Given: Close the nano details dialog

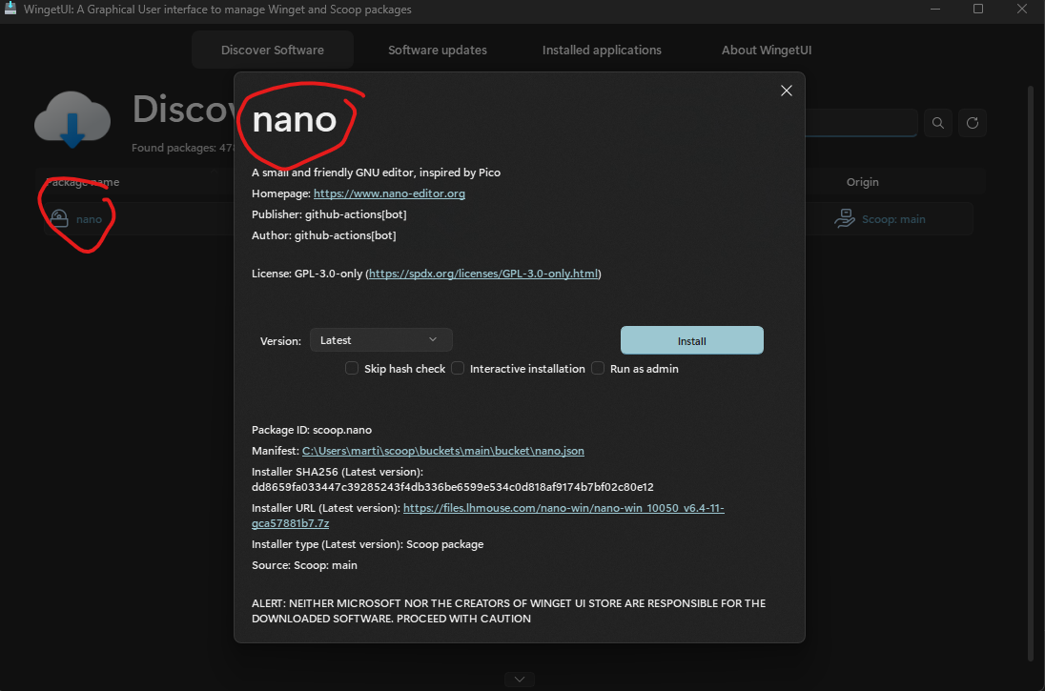Looking at the screenshot, I should click(787, 91).
